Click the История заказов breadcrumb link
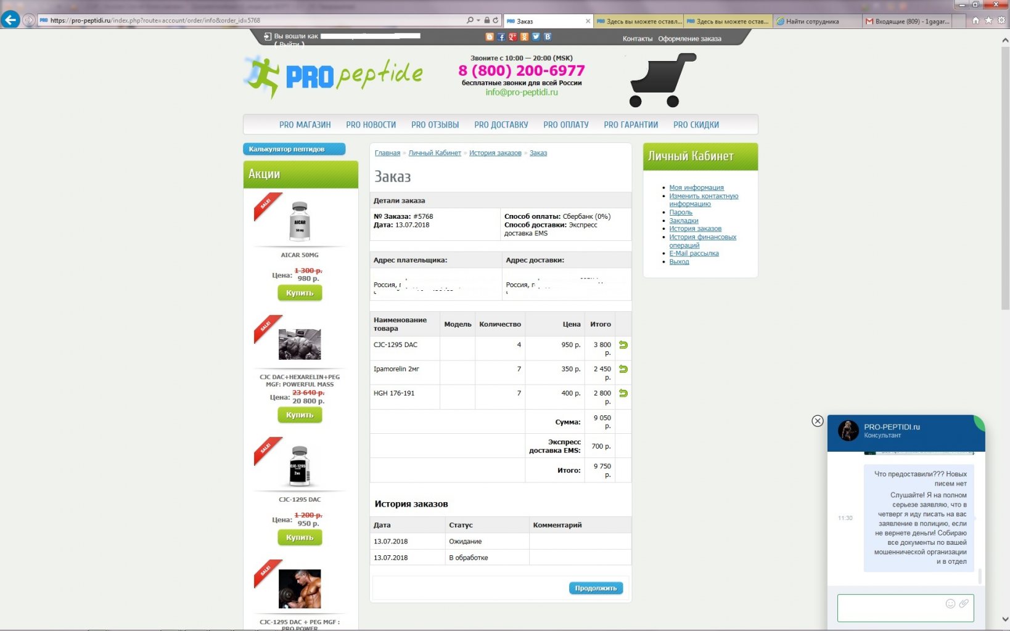 (x=495, y=153)
